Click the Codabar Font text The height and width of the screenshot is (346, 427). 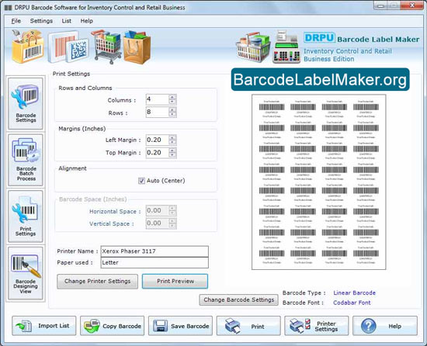(352, 303)
